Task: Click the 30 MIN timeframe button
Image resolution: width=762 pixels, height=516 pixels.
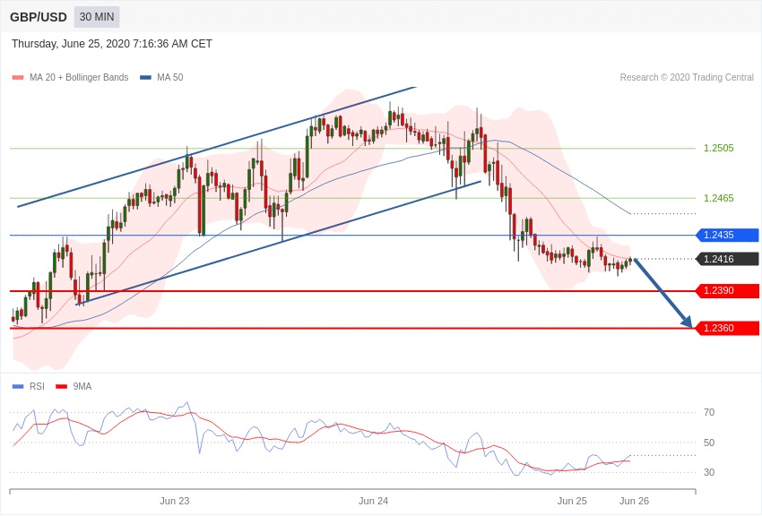Action: pyautogui.click(x=97, y=17)
